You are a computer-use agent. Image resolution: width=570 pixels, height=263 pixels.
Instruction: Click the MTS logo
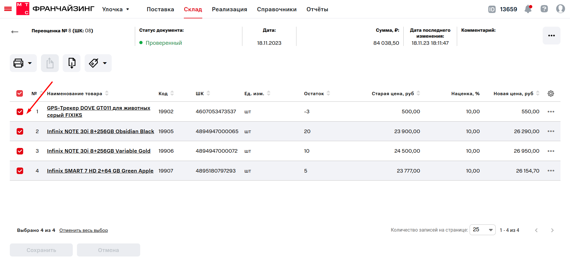pyautogui.click(x=23, y=9)
